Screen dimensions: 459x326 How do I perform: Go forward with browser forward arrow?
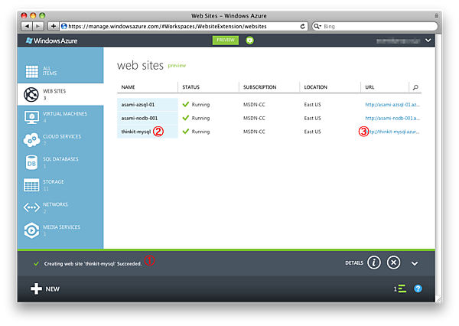click(38, 26)
